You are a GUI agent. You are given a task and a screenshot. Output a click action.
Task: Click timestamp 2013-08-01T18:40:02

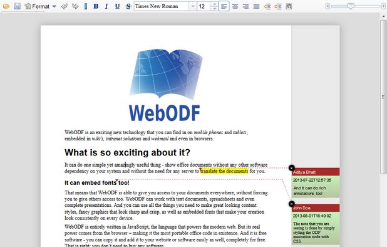click(x=312, y=216)
